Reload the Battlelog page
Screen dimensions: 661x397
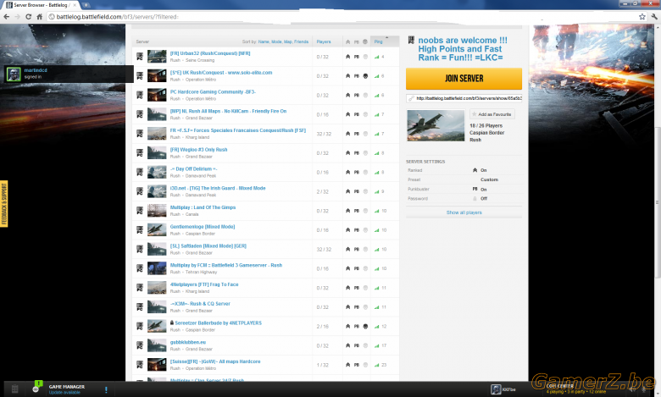[28, 17]
